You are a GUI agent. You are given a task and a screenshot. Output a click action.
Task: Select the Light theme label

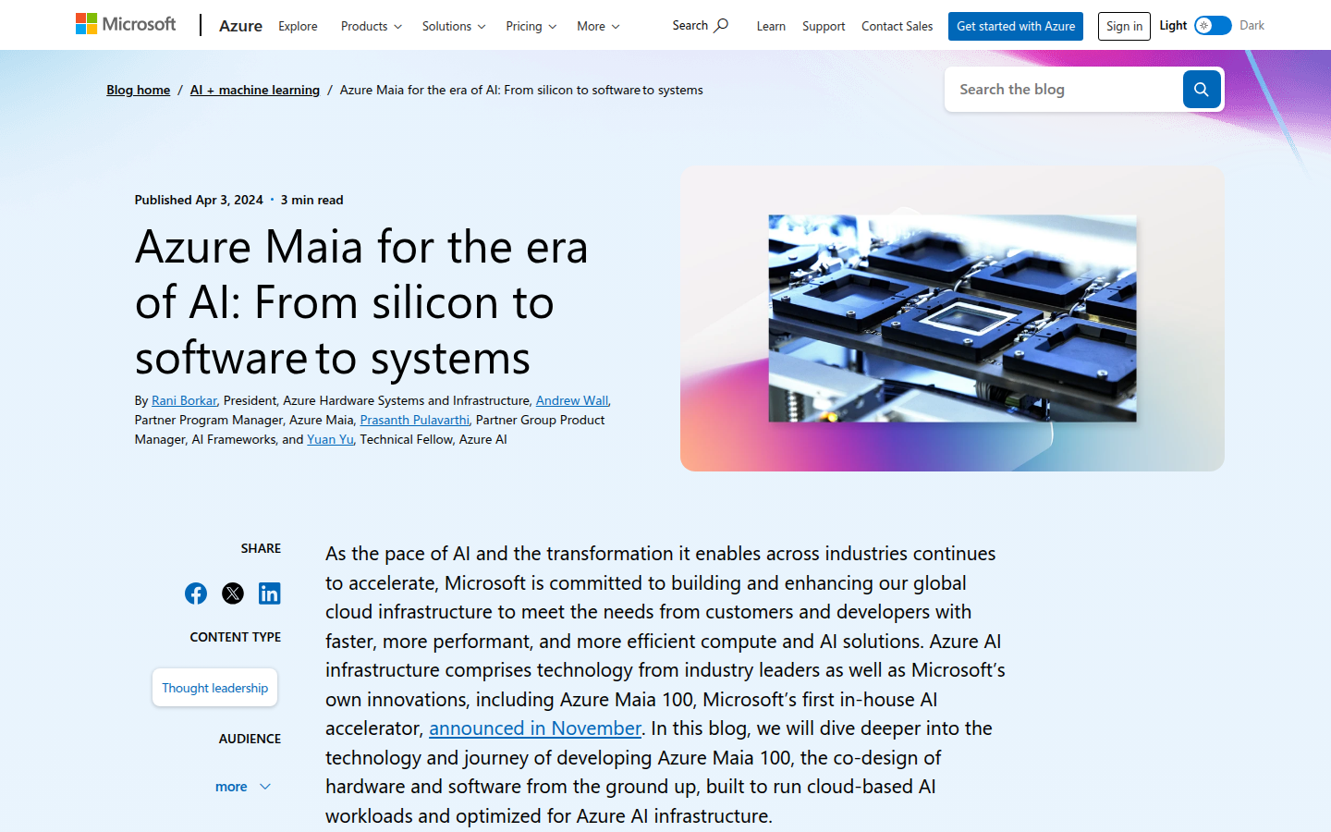1173,26
